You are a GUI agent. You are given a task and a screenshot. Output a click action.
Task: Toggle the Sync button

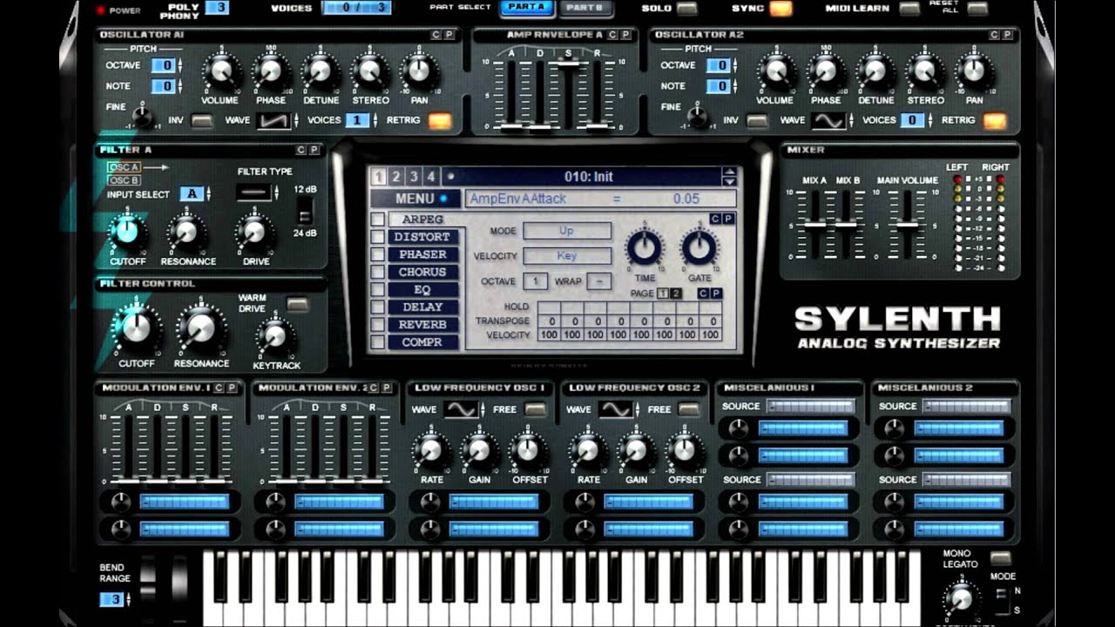pyautogui.click(x=781, y=9)
